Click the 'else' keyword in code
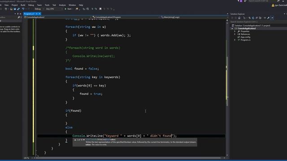The image size is (287, 161). (69, 127)
